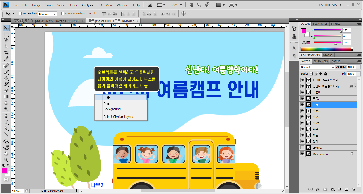Select the Hand tool in toolbox
This screenshot has height=194, width=363.
point(6,154)
